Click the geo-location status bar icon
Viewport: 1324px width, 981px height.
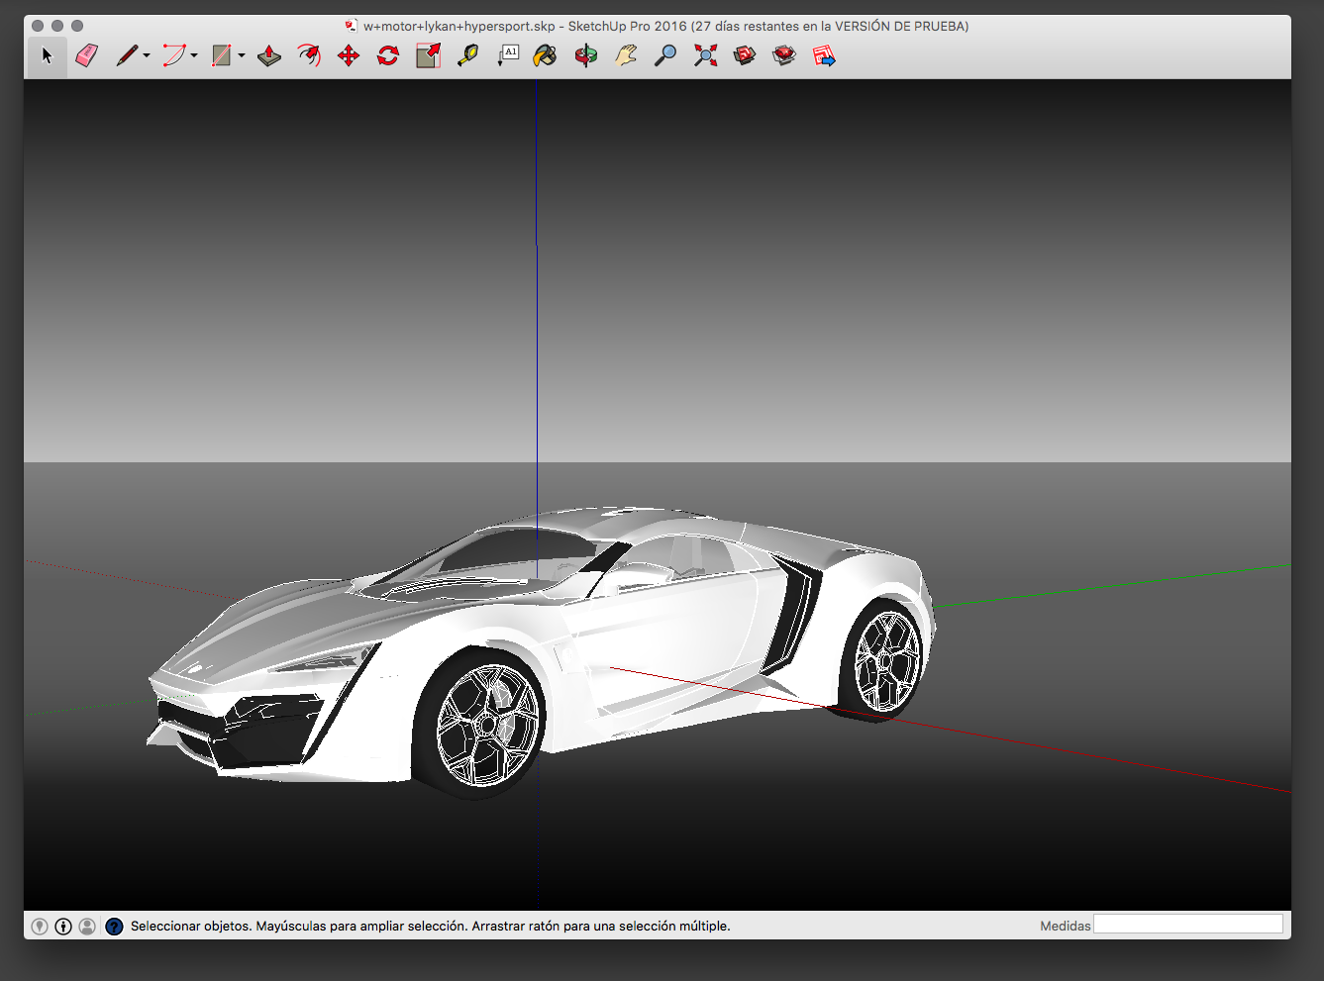pos(40,927)
